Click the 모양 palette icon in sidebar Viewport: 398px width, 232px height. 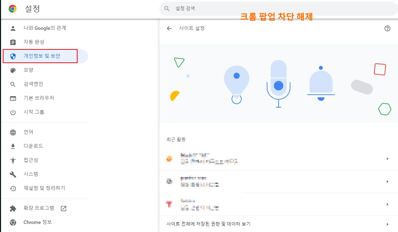coord(13,70)
